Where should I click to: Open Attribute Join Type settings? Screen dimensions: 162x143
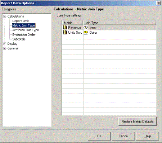(x=26, y=30)
